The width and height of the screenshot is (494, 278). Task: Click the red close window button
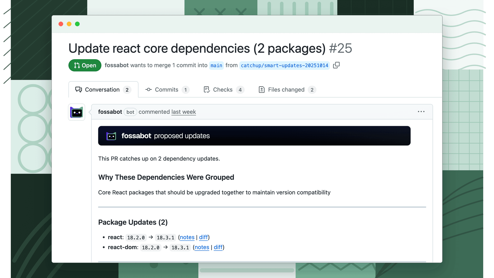click(x=61, y=24)
